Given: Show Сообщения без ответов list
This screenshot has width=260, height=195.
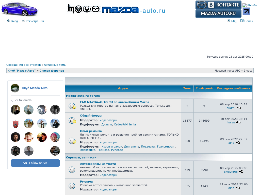Looking at the screenshot, I should pyautogui.click(x=23, y=65).
